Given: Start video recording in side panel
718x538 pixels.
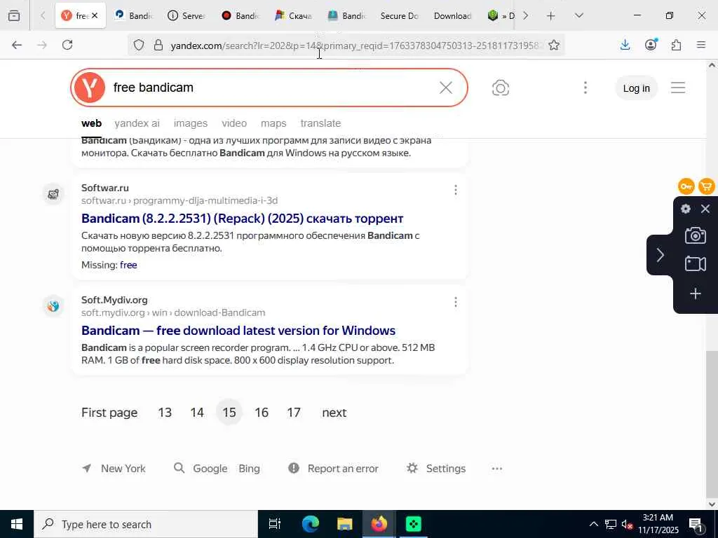Looking at the screenshot, I should click(695, 263).
